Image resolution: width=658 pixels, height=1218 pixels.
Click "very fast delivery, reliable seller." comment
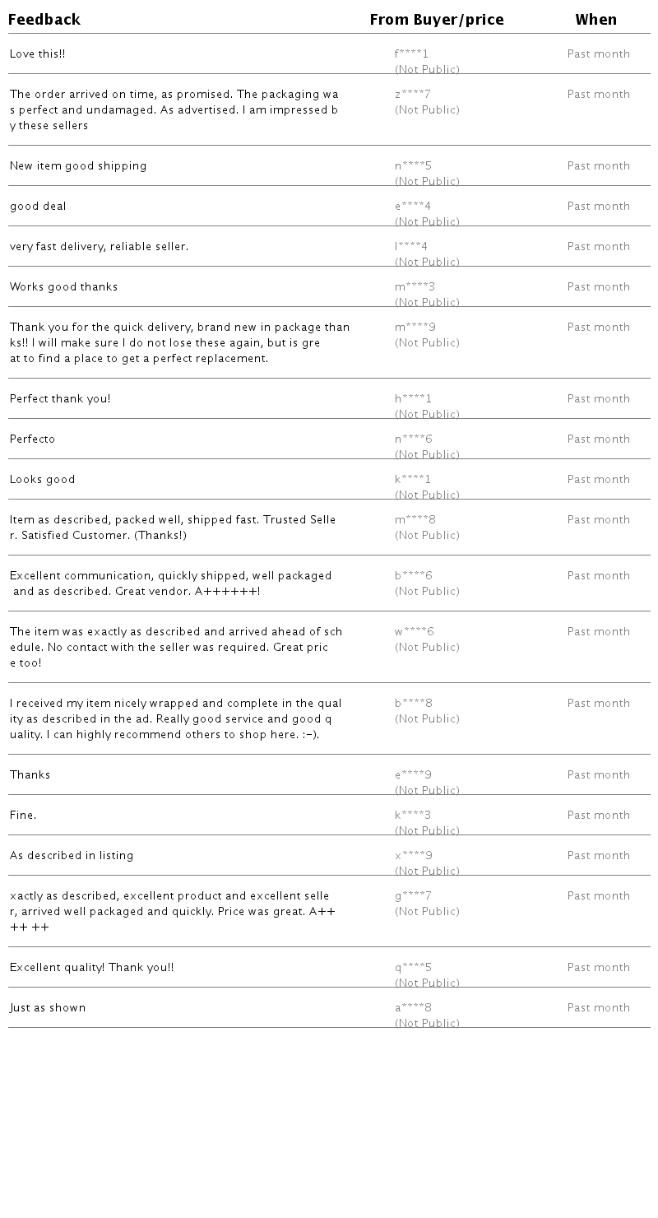(x=99, y=247)
